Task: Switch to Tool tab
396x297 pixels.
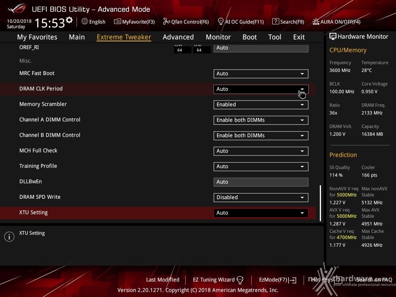Action: tap(275, 37)
